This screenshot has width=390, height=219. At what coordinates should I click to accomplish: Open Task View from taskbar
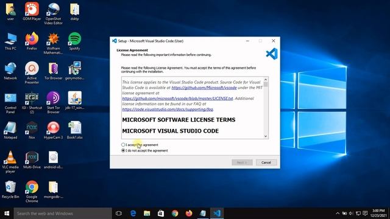coord(119,214)
